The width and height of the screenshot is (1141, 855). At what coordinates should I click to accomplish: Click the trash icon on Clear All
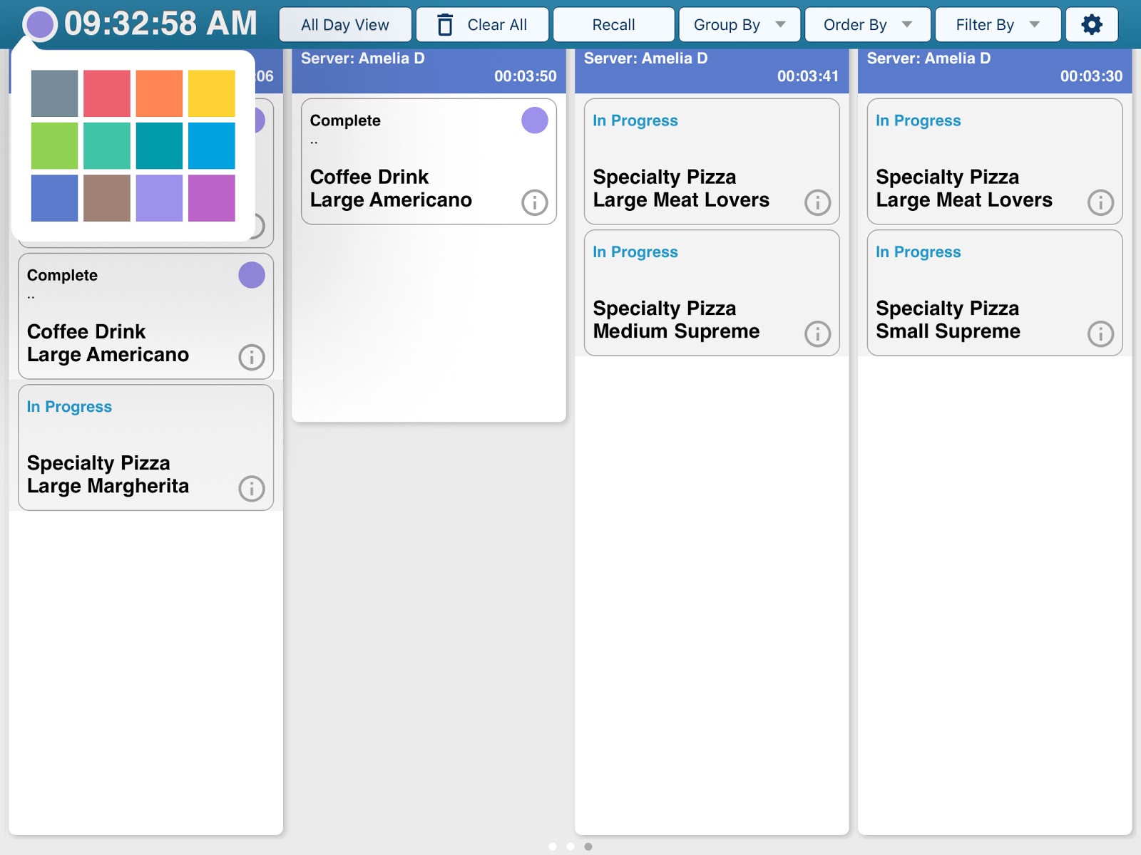point(445,25)
